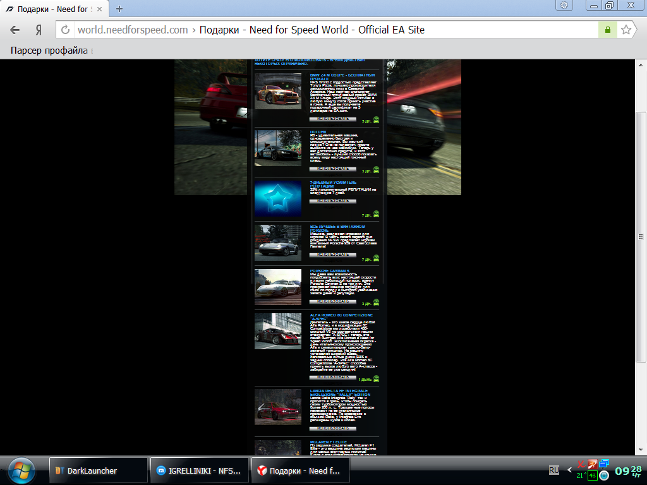The width and height of the screenshot is (647, 485).
Task: Click the browser back arrow
Action: [15, 30]
